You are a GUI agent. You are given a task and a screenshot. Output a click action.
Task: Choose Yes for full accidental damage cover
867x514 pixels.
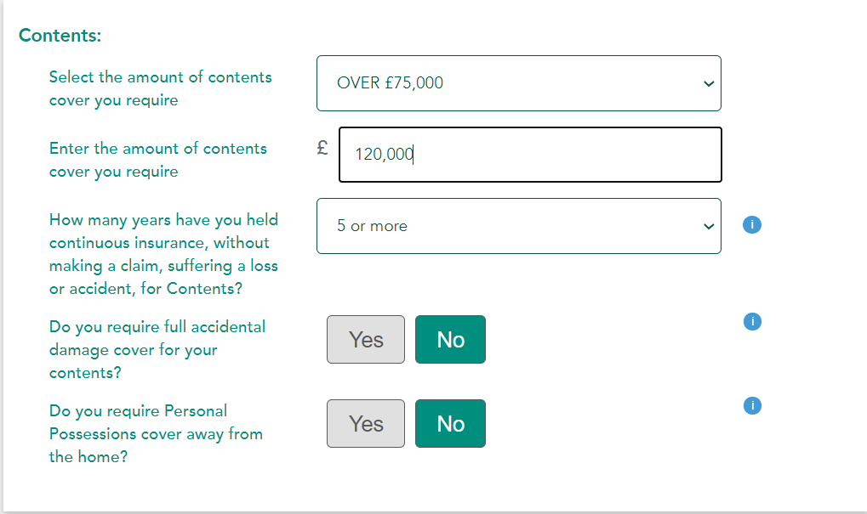[x=366, y=340]
